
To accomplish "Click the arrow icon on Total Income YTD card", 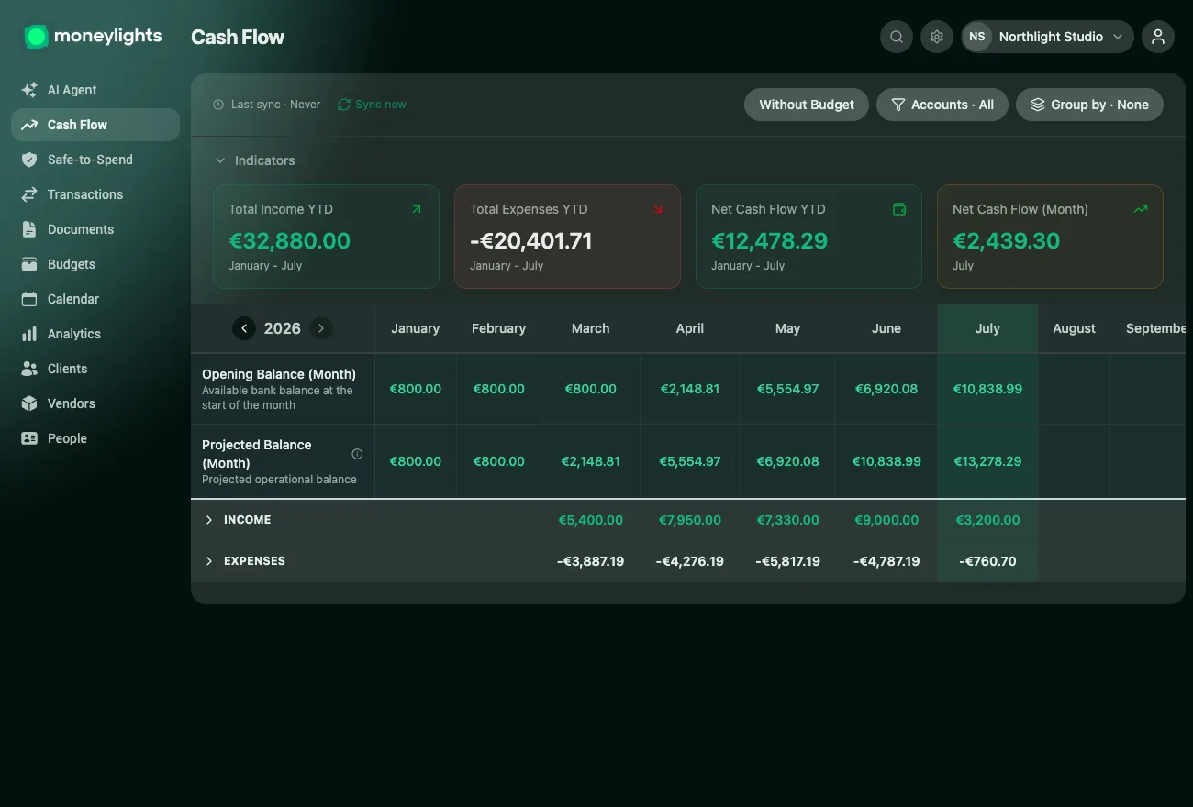I will [x=417, y=209].
